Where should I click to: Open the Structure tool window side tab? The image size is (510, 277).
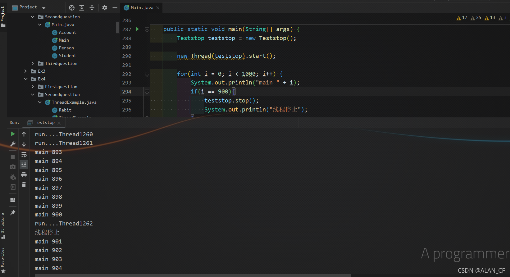pyautogui.click(x=3, y=226)
